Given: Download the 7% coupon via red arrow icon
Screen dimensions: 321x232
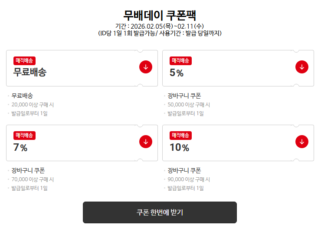Looking at the screenshot, I should pos(146,142).
